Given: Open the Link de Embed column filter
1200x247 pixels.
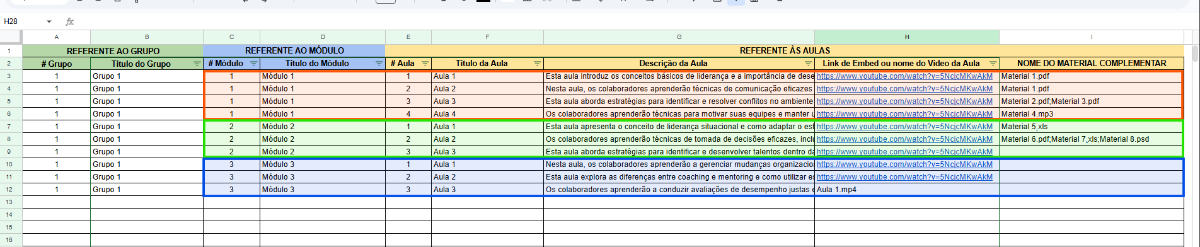Looking at the screenshot, I should tap(993, 64).
